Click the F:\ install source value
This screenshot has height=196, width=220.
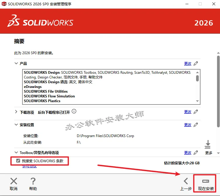(x=79, y=142)
